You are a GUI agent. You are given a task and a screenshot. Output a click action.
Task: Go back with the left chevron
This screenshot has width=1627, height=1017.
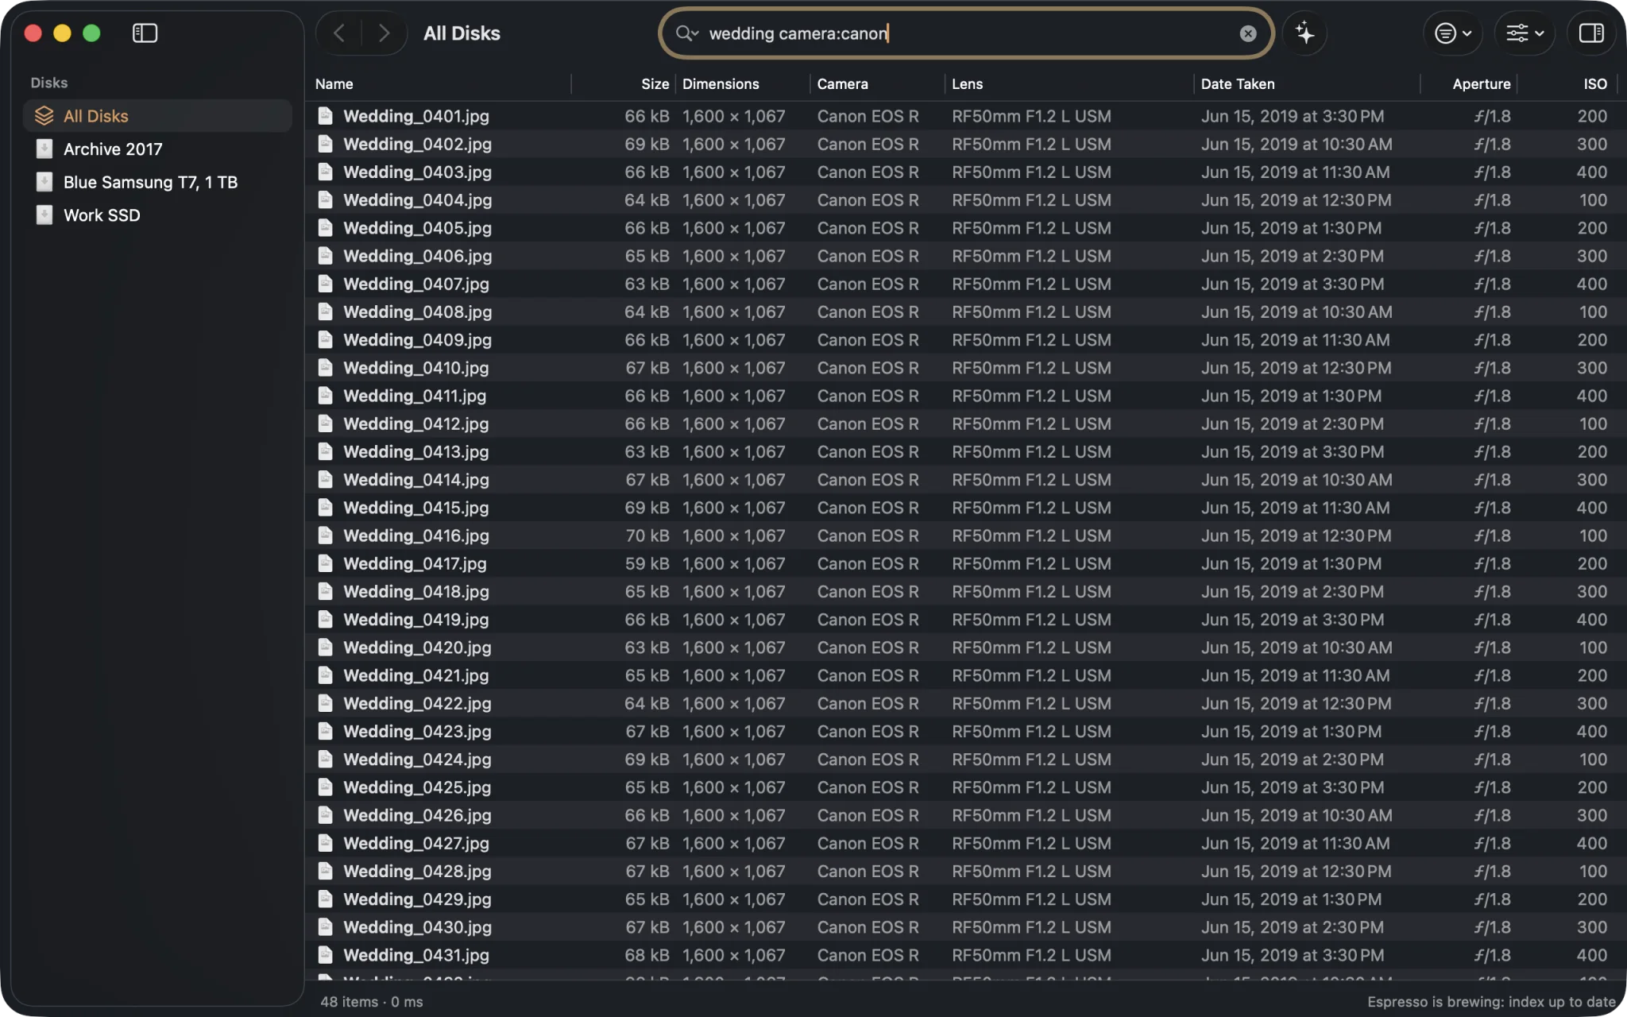click(x=339, y=33)
